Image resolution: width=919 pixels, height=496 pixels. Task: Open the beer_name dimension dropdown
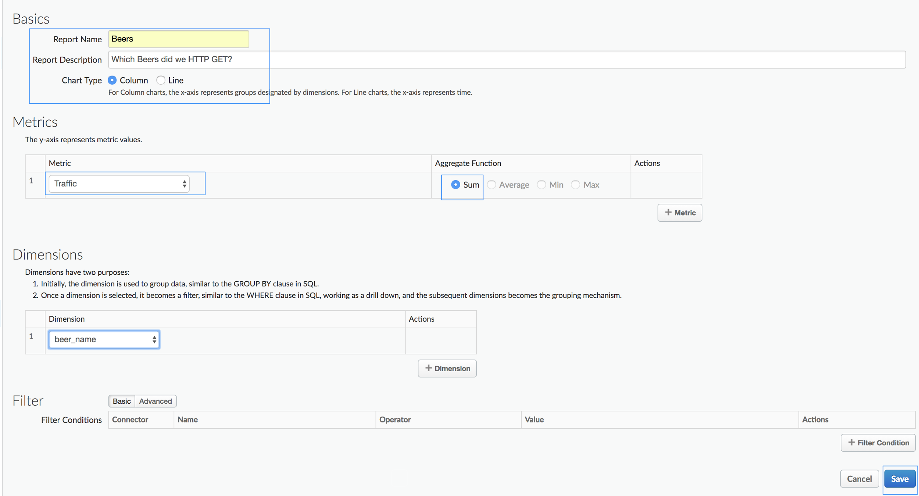click(x=104, y=339)
